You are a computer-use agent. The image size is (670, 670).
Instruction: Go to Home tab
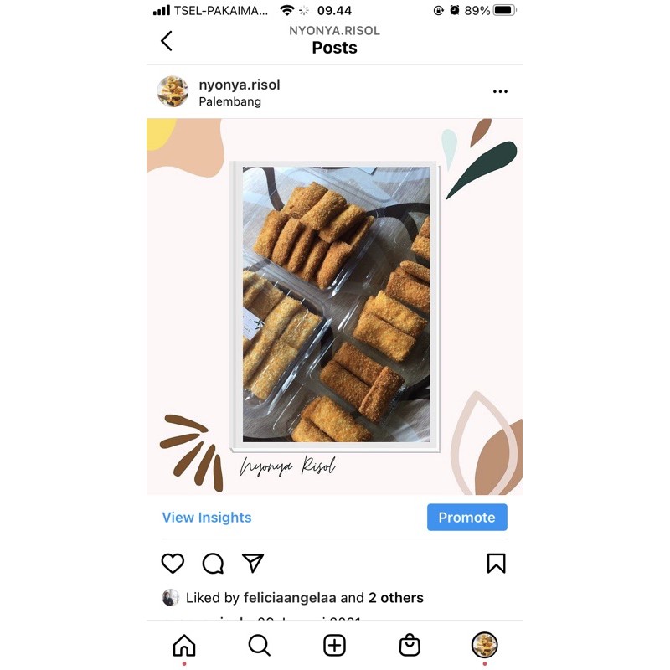tap(184, 645)
